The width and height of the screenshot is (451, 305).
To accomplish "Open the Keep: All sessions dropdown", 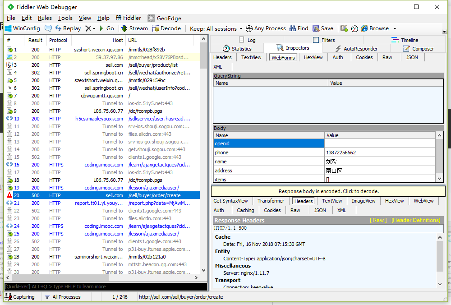I will (x=216, y=28).
